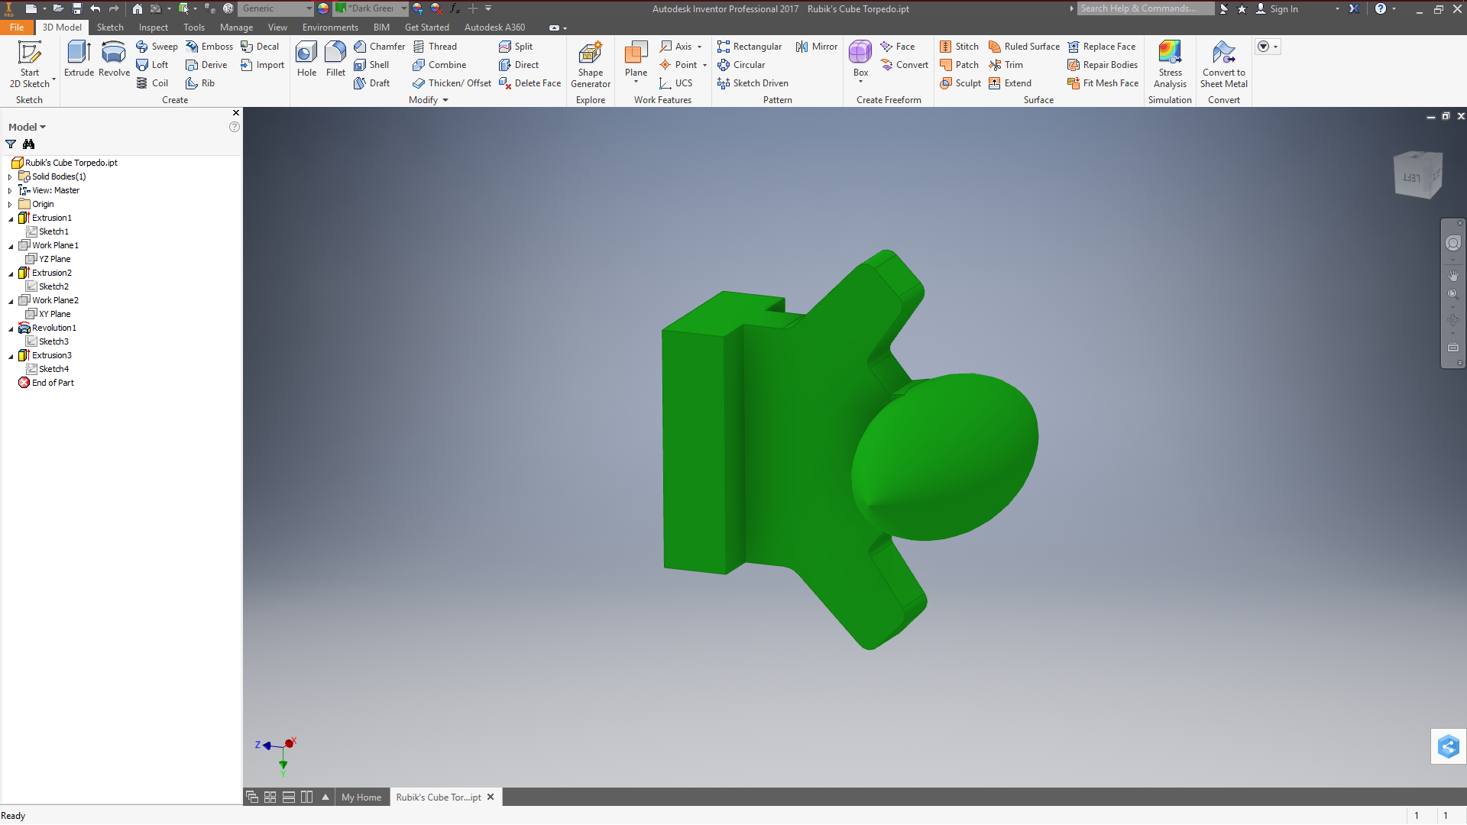
Task: Choose the Emboss tool
Action: click(209, 47)
